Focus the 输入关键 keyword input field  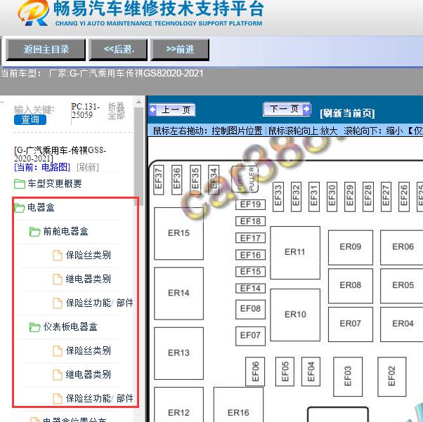point(34,110)
